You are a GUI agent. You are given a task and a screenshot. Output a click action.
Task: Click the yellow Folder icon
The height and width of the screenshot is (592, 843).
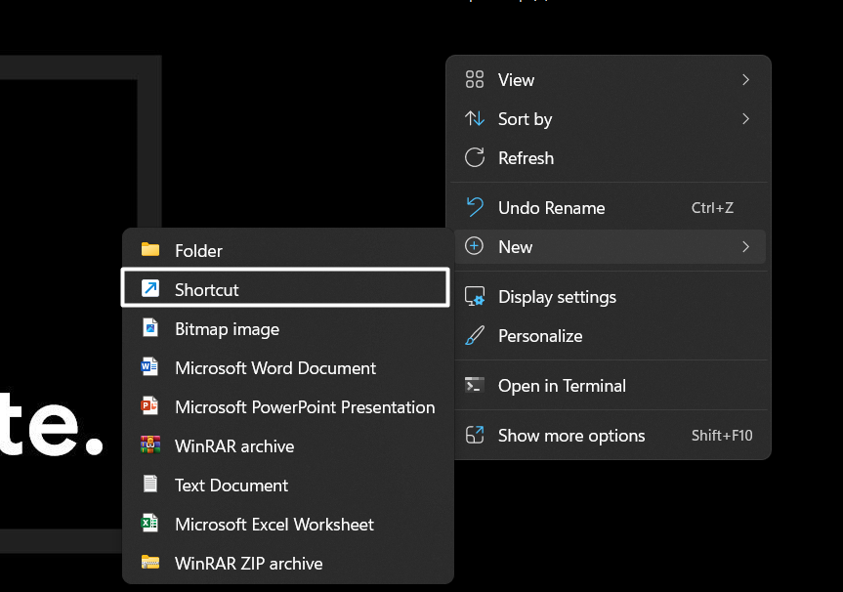(x=149, y=250)
